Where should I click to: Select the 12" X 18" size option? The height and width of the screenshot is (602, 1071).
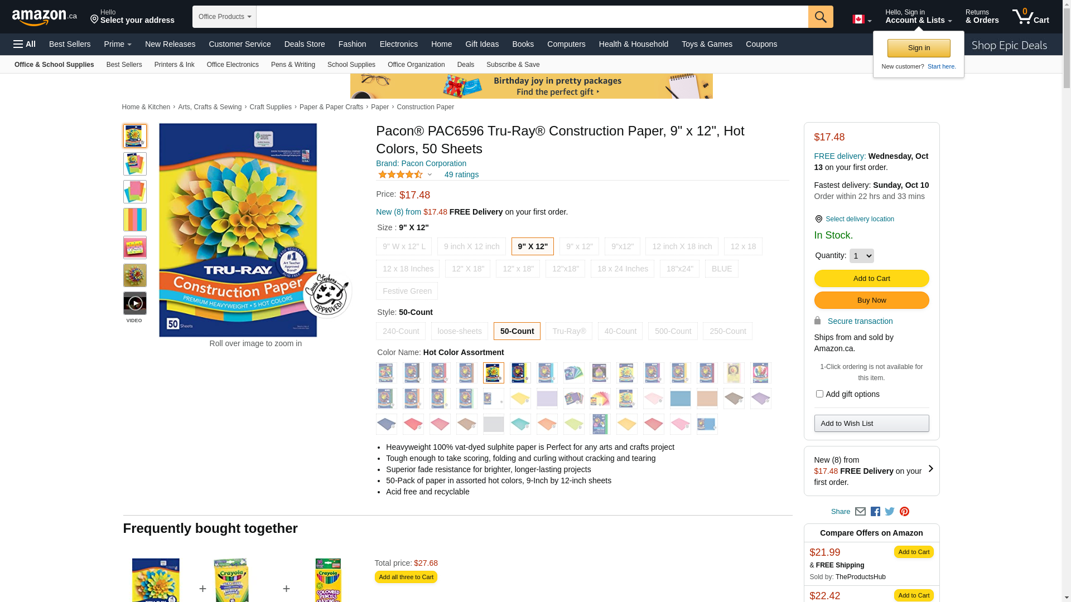(467, 269)
